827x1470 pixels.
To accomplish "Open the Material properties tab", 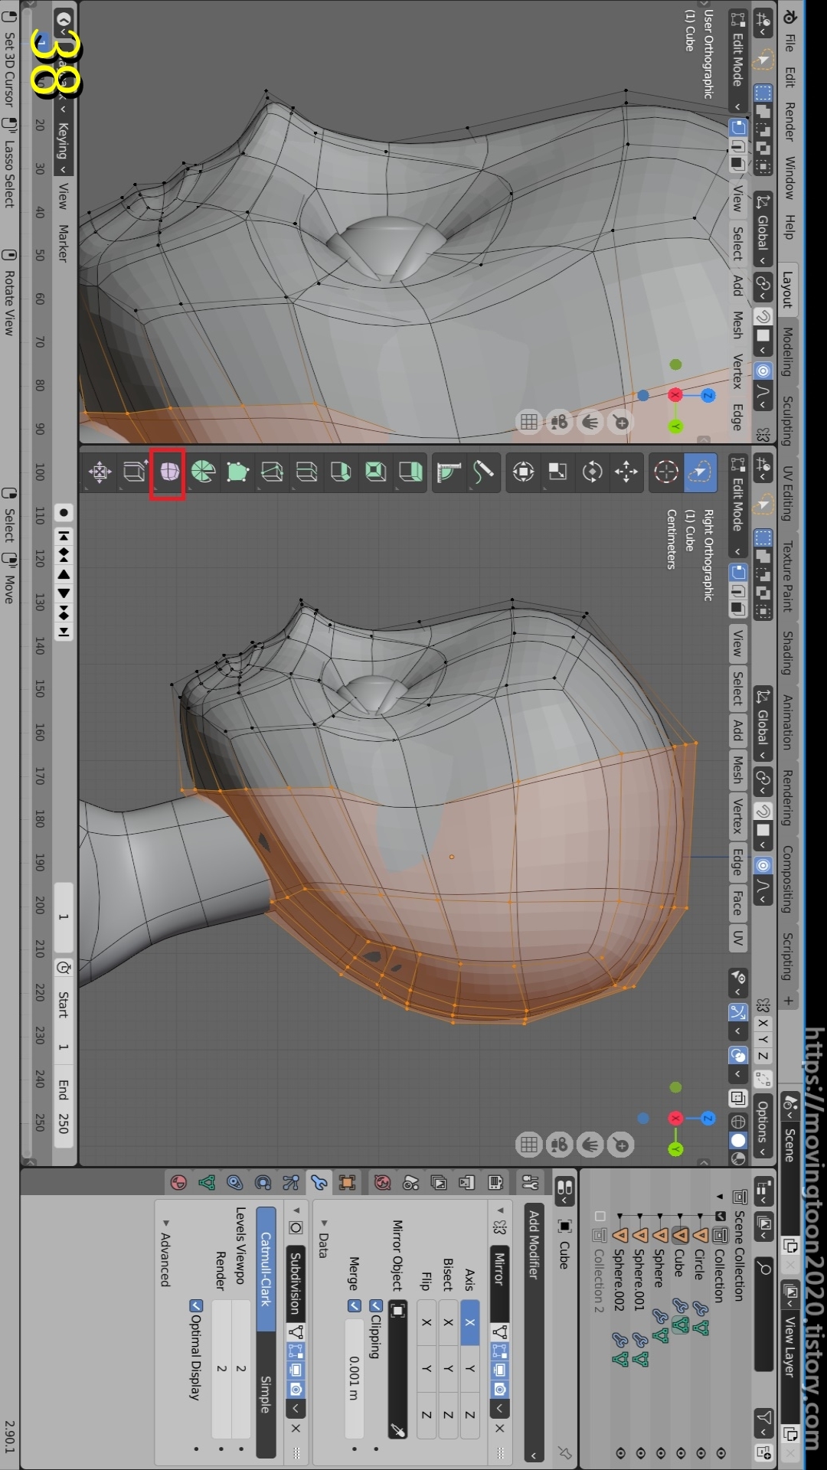I will tap(178, 1183).
